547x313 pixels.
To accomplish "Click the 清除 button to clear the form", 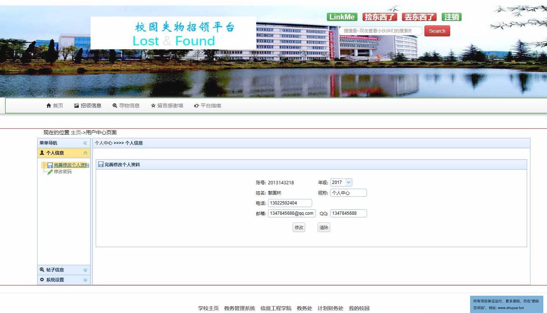I will pyautogui.click(x=324, y=228).
